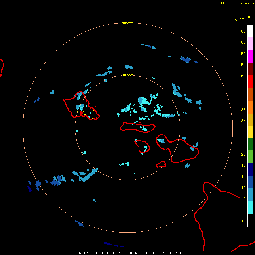
Task: Click the Maui island outline
Action: 177,148
